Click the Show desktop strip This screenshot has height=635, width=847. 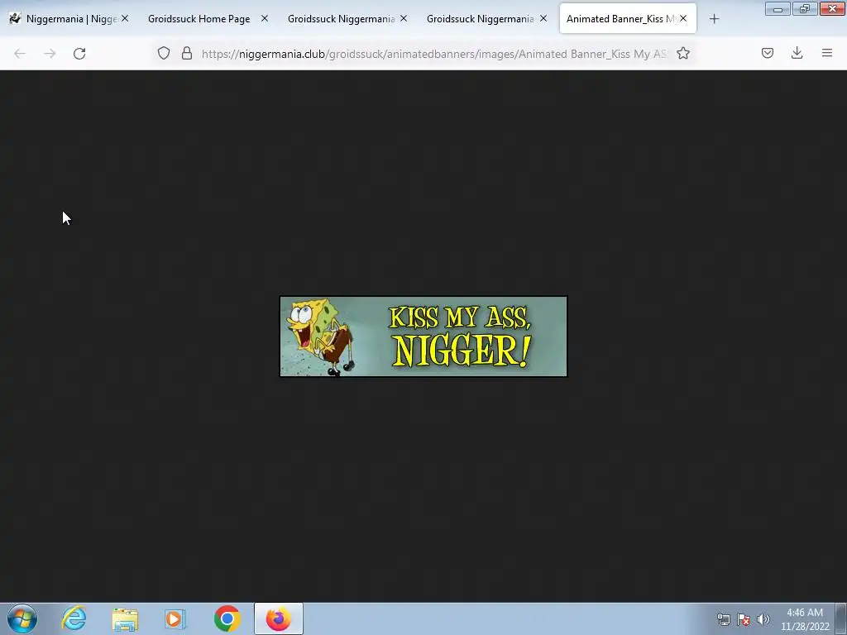pos(841,618)
